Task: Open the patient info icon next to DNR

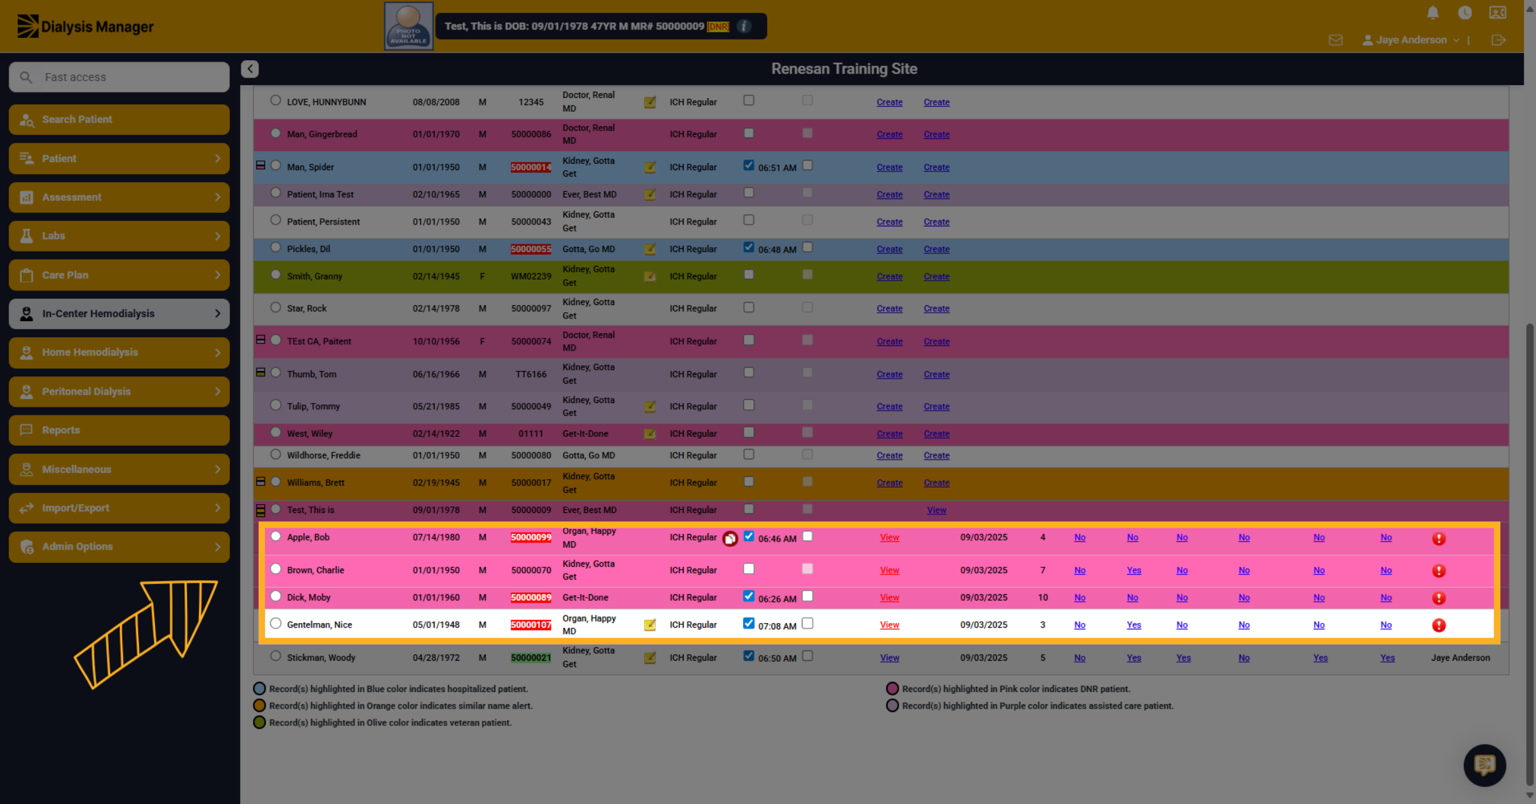Action: pos(744,26)
